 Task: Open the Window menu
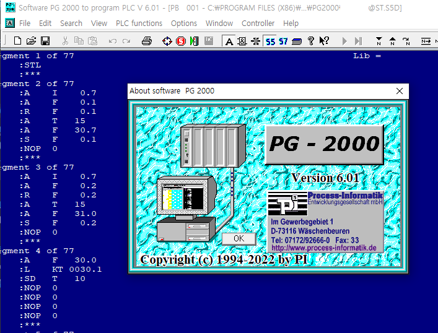coord(219,23)
